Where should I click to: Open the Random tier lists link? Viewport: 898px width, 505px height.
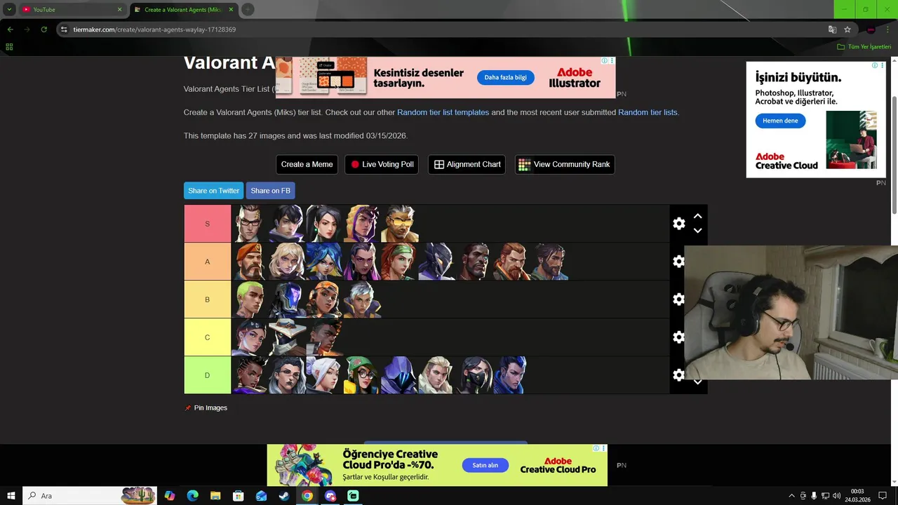(648, 112)
